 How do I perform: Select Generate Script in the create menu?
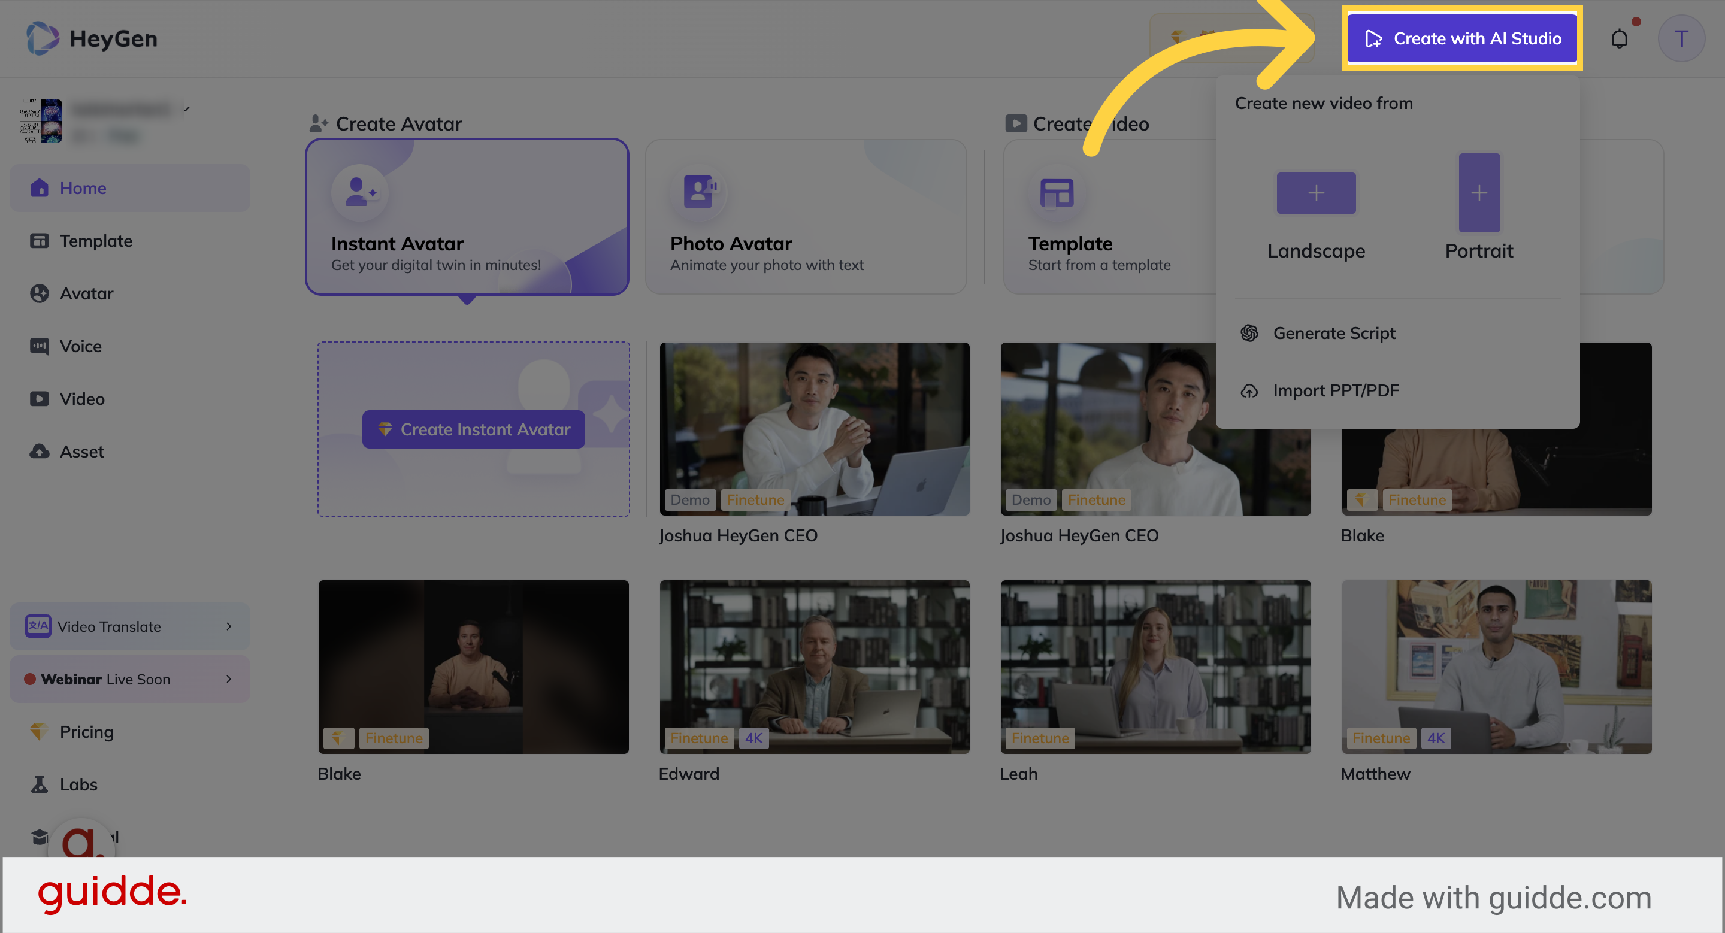tap(1333, 332)
